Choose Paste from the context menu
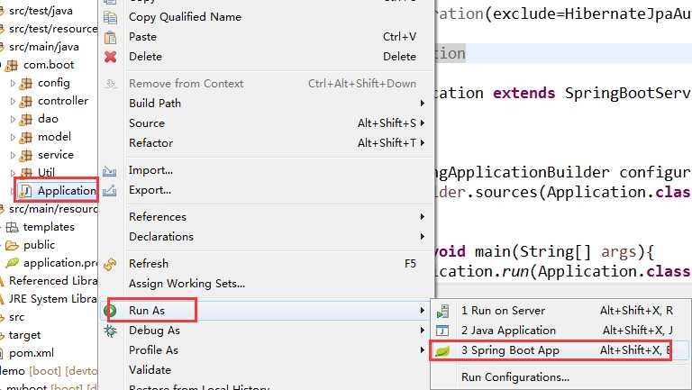 click(x=265, y=37)
